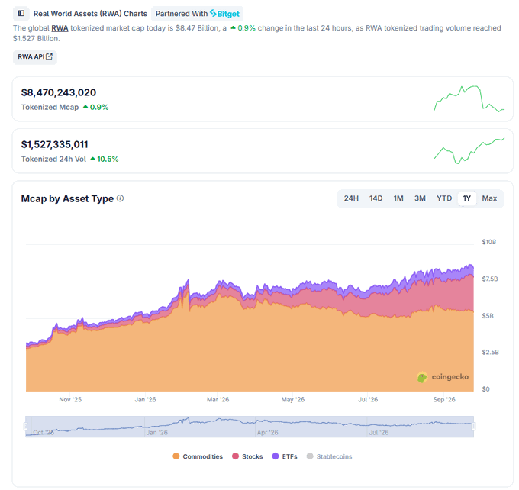Click right handle of range navigator
519x490 pixels.
(x=474, y=426)
